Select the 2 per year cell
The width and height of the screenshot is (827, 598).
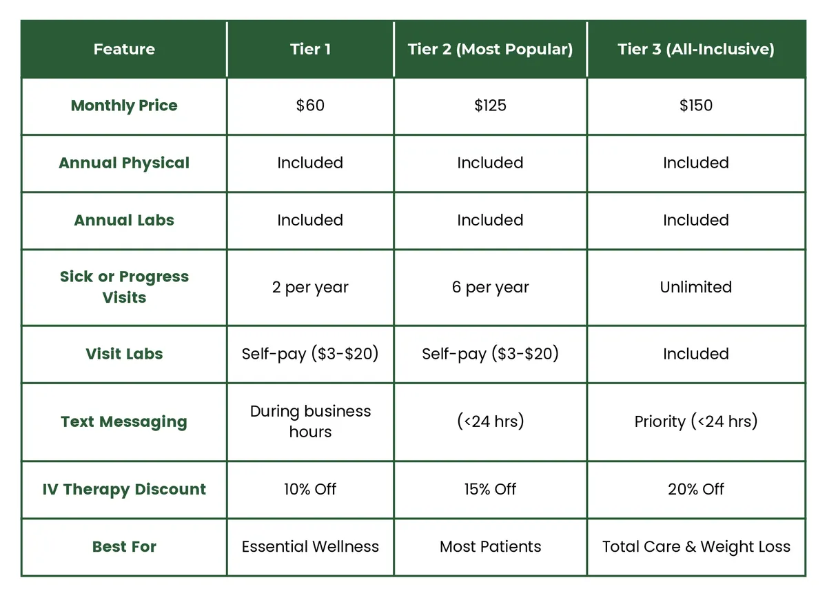click(x=310, y=287)
